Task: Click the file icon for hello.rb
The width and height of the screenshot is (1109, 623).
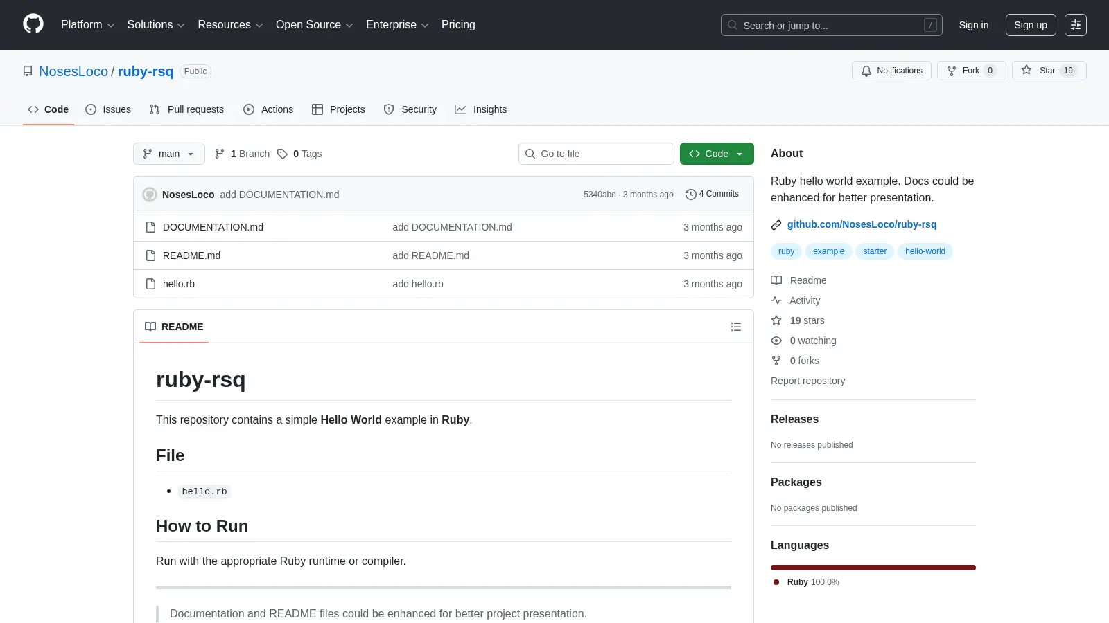Action: (x=150, y=284)
